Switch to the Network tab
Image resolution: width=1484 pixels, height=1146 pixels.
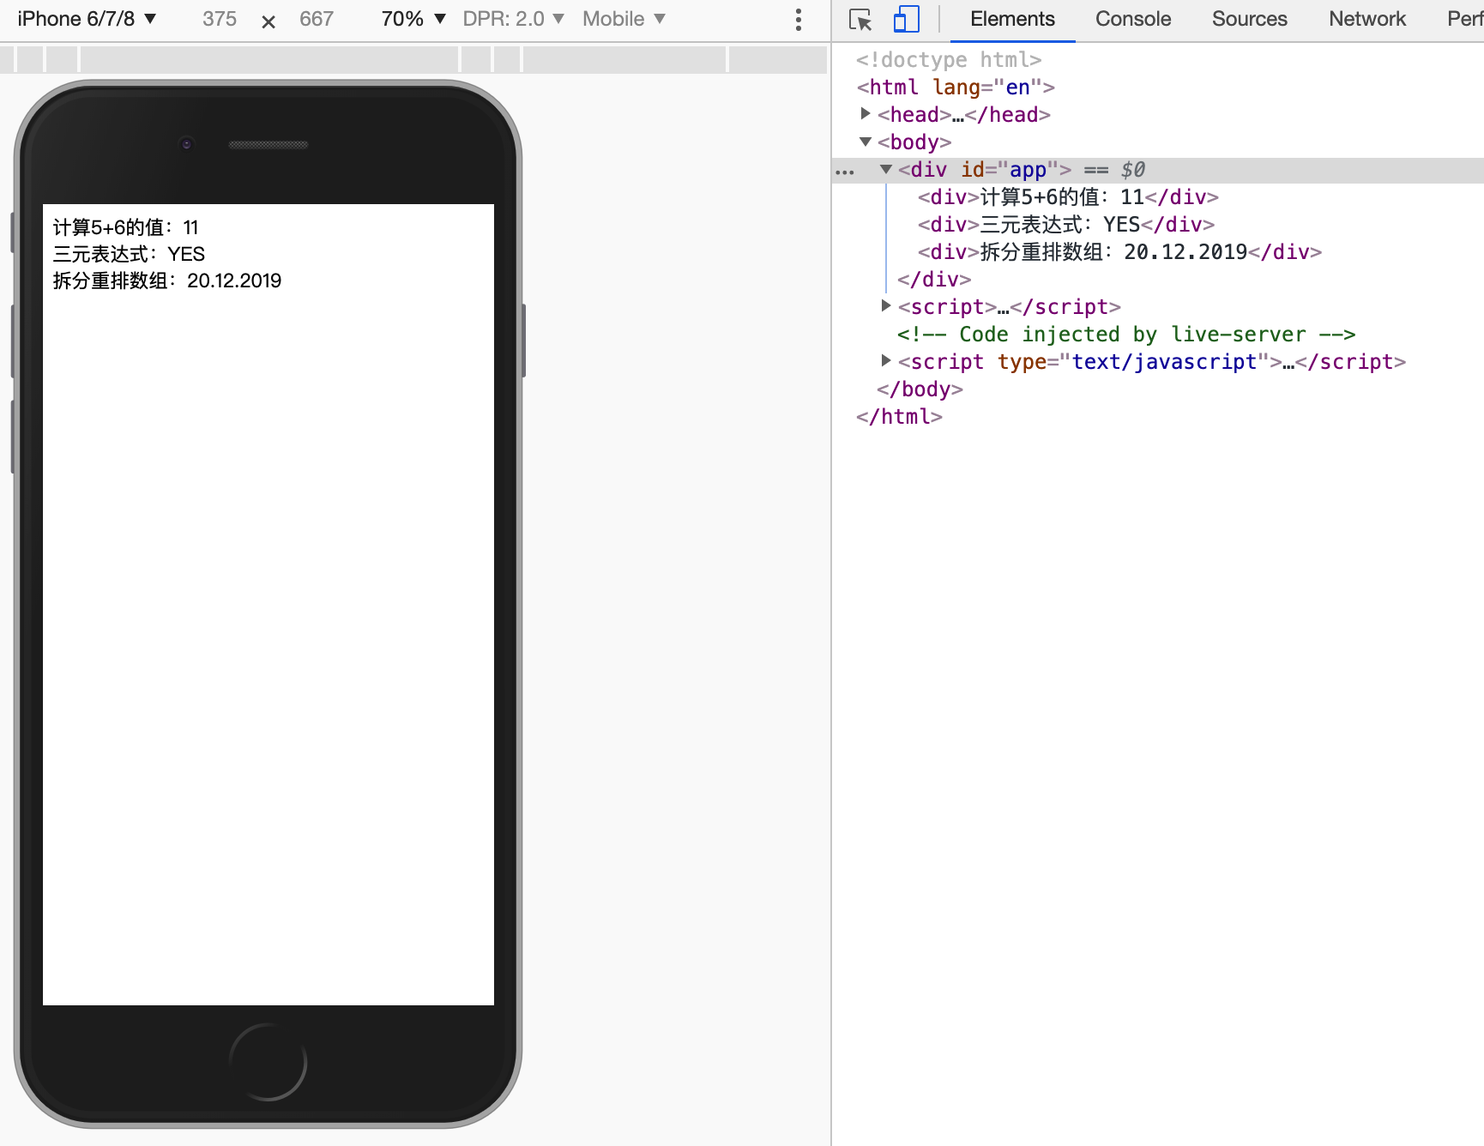[1367, 19]
